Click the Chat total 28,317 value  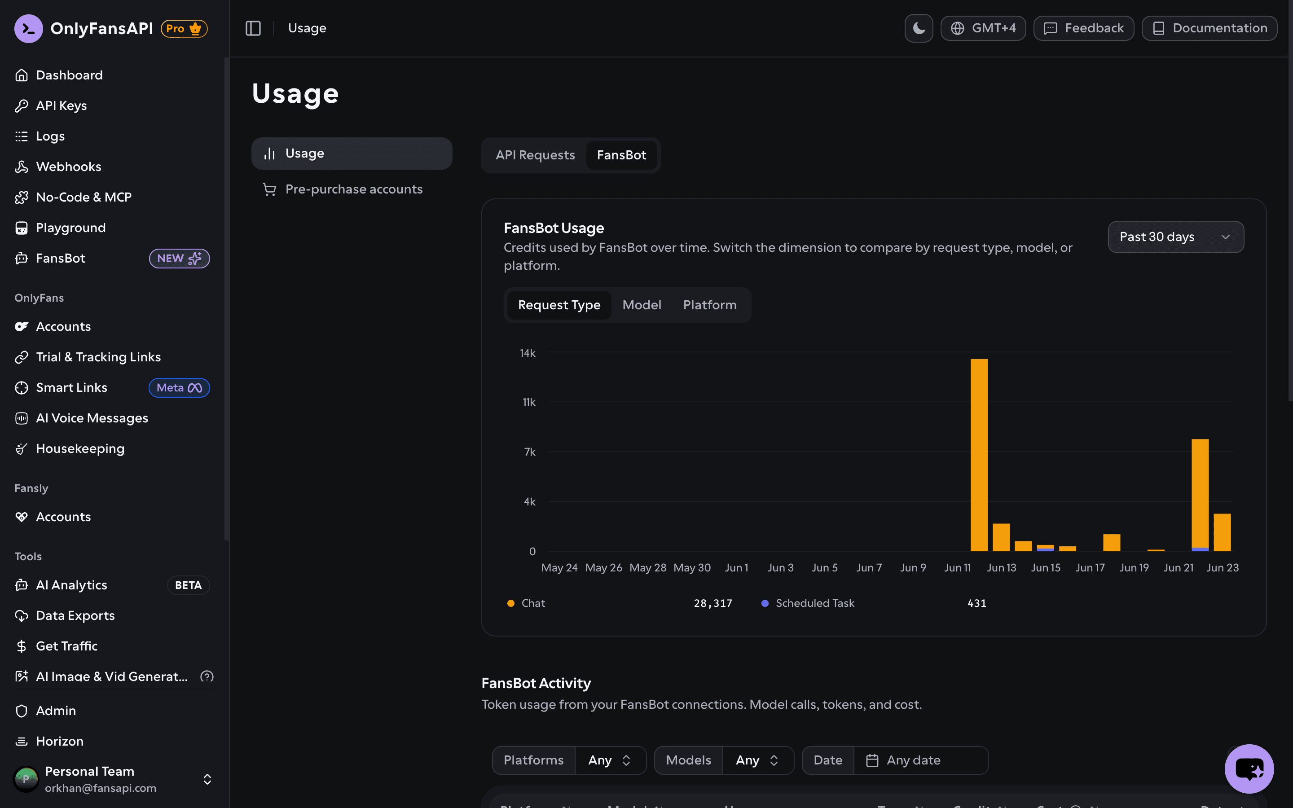[713, 603]
